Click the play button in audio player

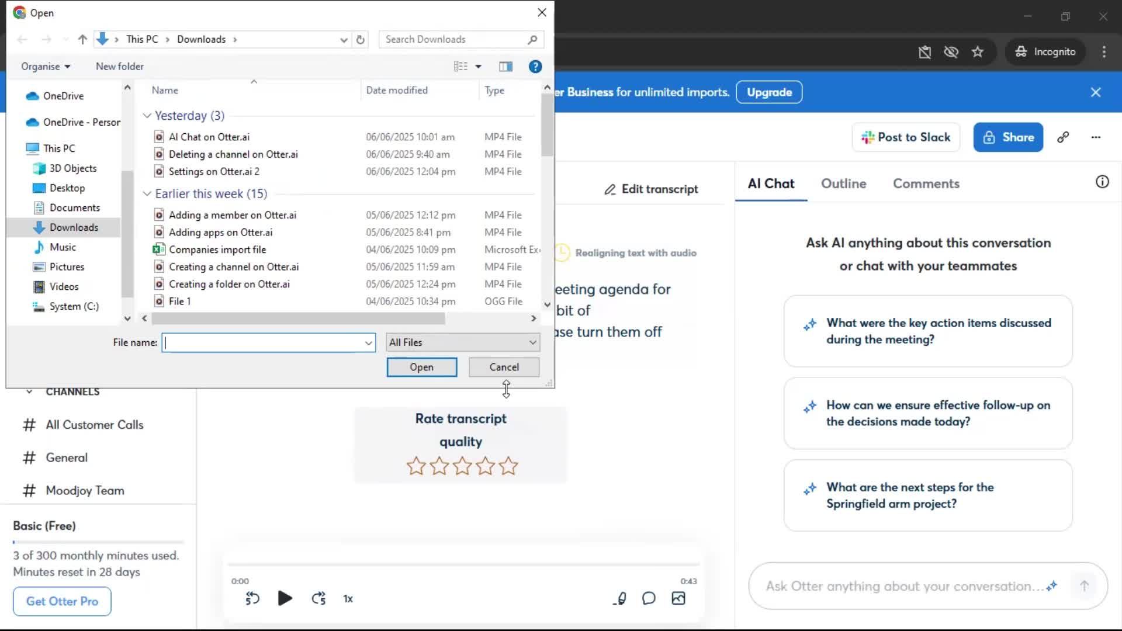(x=285, y=598)
